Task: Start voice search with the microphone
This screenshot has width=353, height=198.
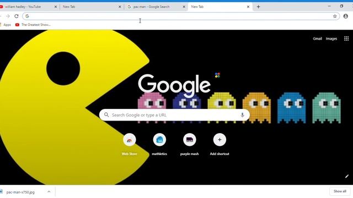Action: pyautogui.click(x=242, y=115)
